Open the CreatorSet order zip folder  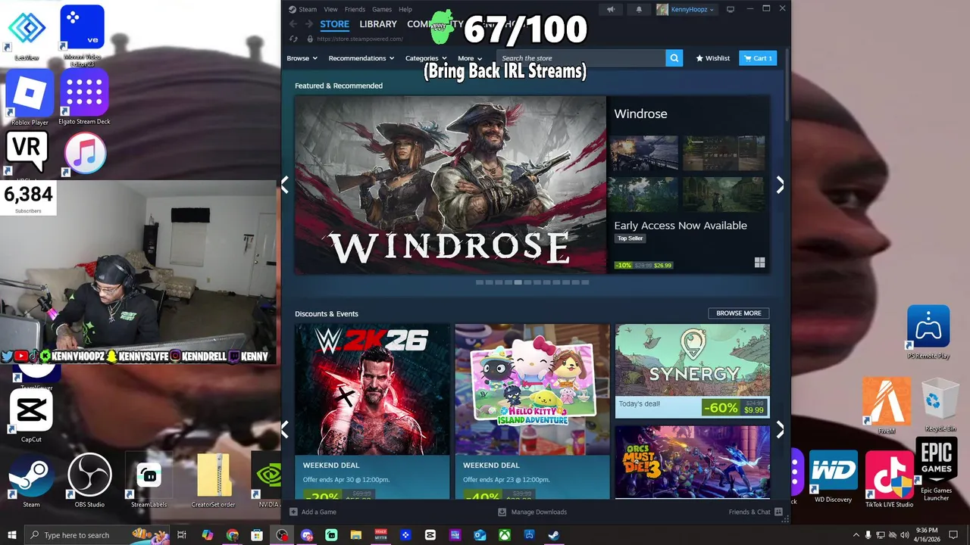213,481
